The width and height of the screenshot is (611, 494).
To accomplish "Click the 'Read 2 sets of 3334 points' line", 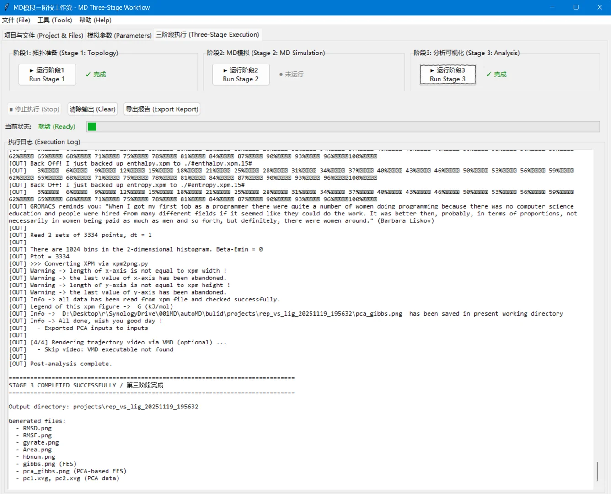I will click(x=80, y=235).
